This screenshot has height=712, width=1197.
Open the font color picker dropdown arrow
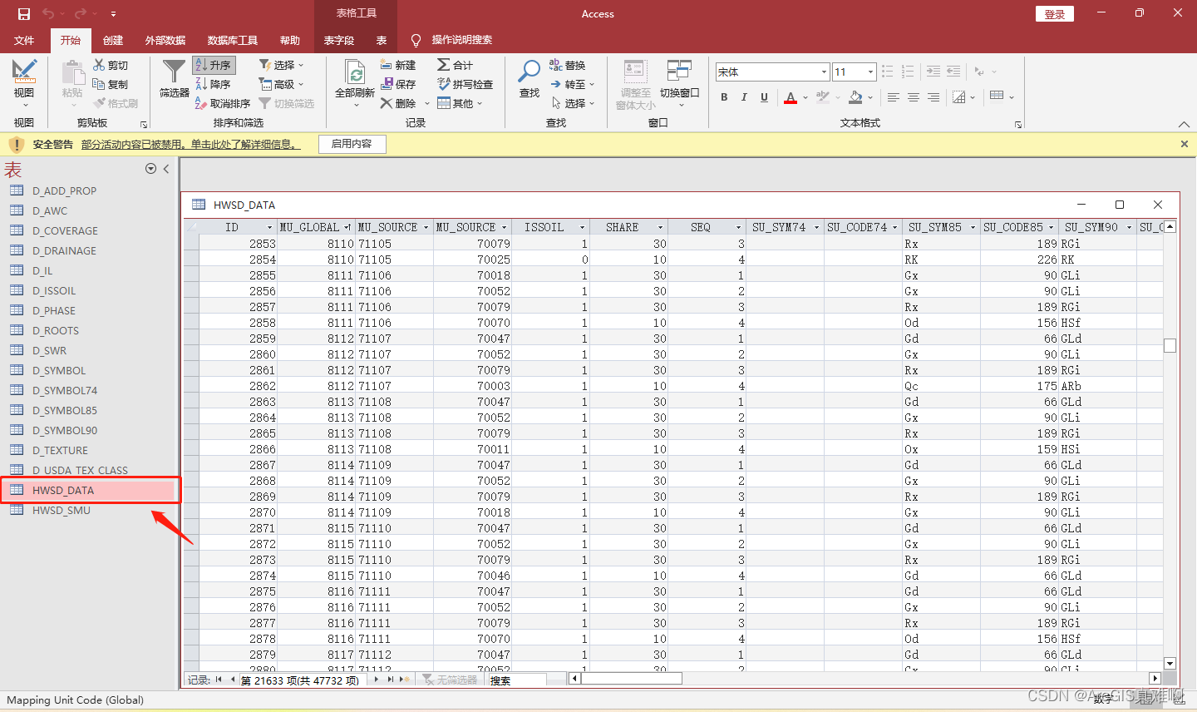[x=805, y=97]
